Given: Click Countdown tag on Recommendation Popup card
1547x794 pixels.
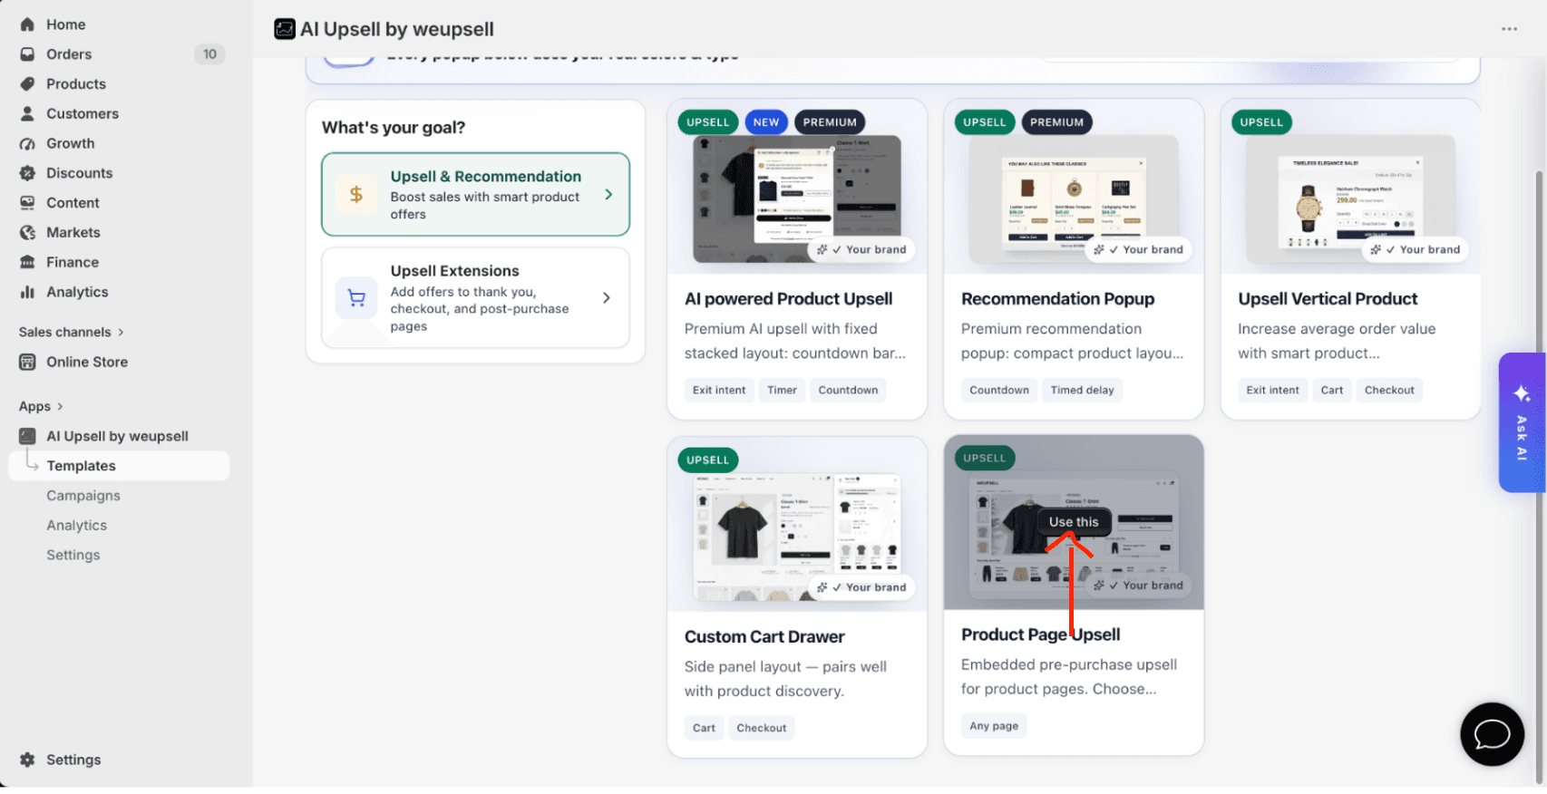Looking at the screenshot, I should click(x=999, y=391).
